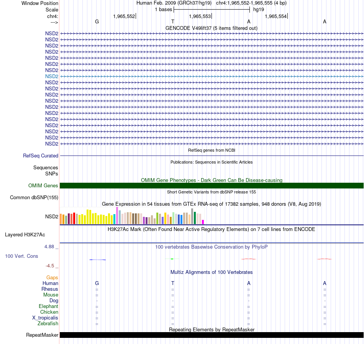Click the Zebrafish alignment species label
Image resolution: width=364 pixels, height=344 pixels.
pos(48,323)
